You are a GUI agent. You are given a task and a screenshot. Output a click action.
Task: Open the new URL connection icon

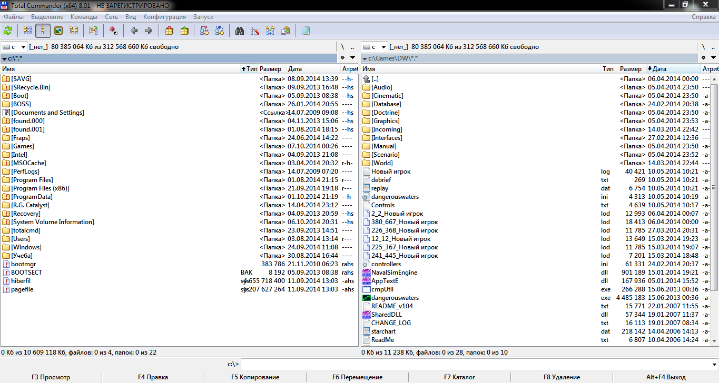coord(220,31)
